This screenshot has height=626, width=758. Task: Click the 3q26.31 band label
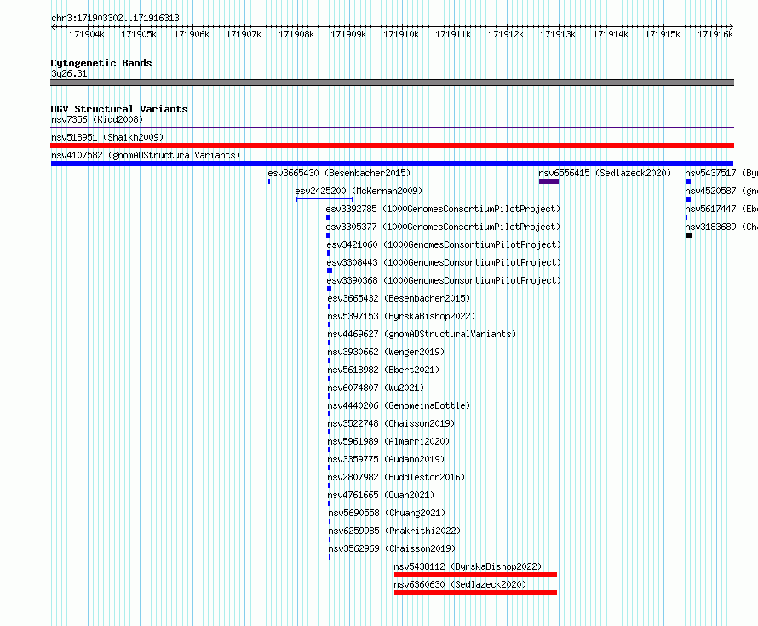tap(69, 73)
